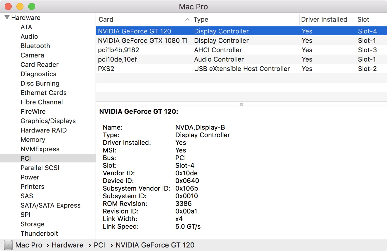Select the NVIDIA GeForce GTX 1080 Ti row
Viewport: 387px width, 251px height.
[x=142, y=40]
